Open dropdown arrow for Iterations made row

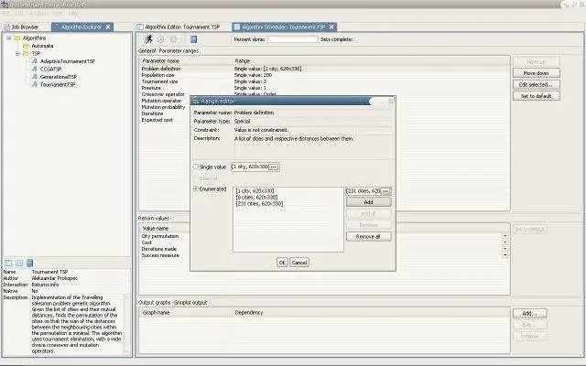click(x=505, y=249)
